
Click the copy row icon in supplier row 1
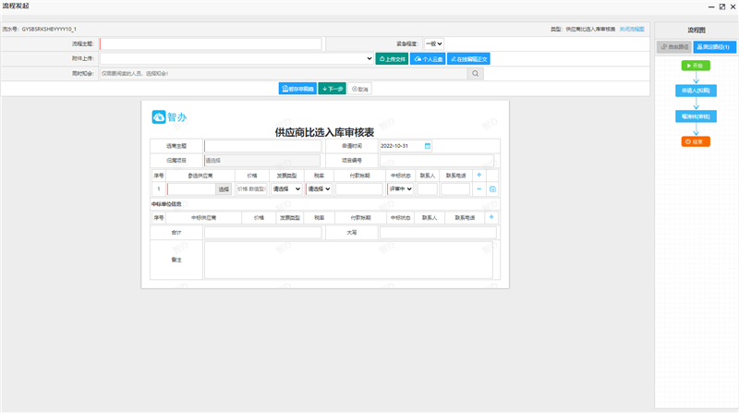pos(492,188)
